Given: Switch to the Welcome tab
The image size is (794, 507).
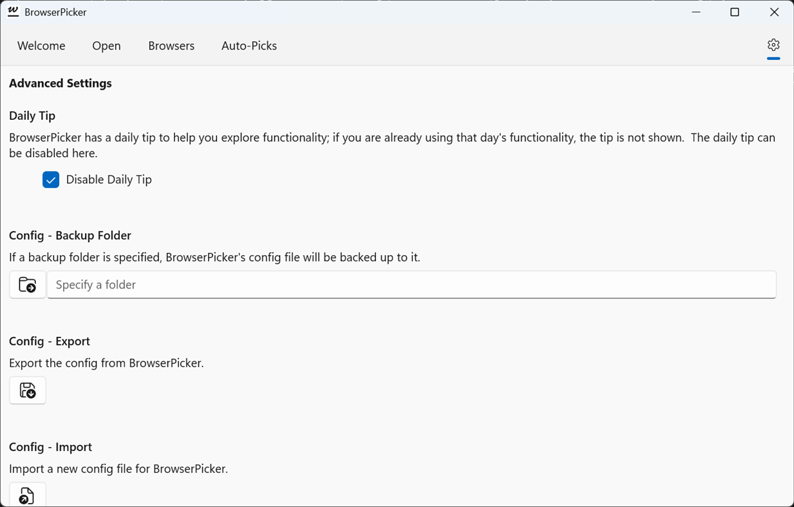Looking at the screenshot, I should (41, 45).
